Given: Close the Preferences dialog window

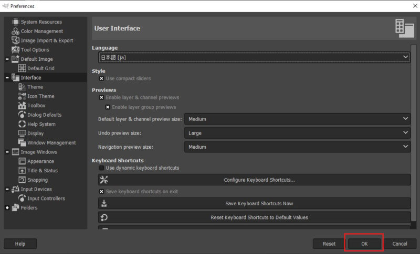Looking at the screenshot, I should 415,6.
